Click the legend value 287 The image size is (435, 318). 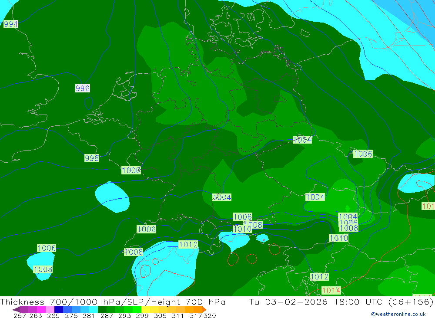(x=107, y=315)
